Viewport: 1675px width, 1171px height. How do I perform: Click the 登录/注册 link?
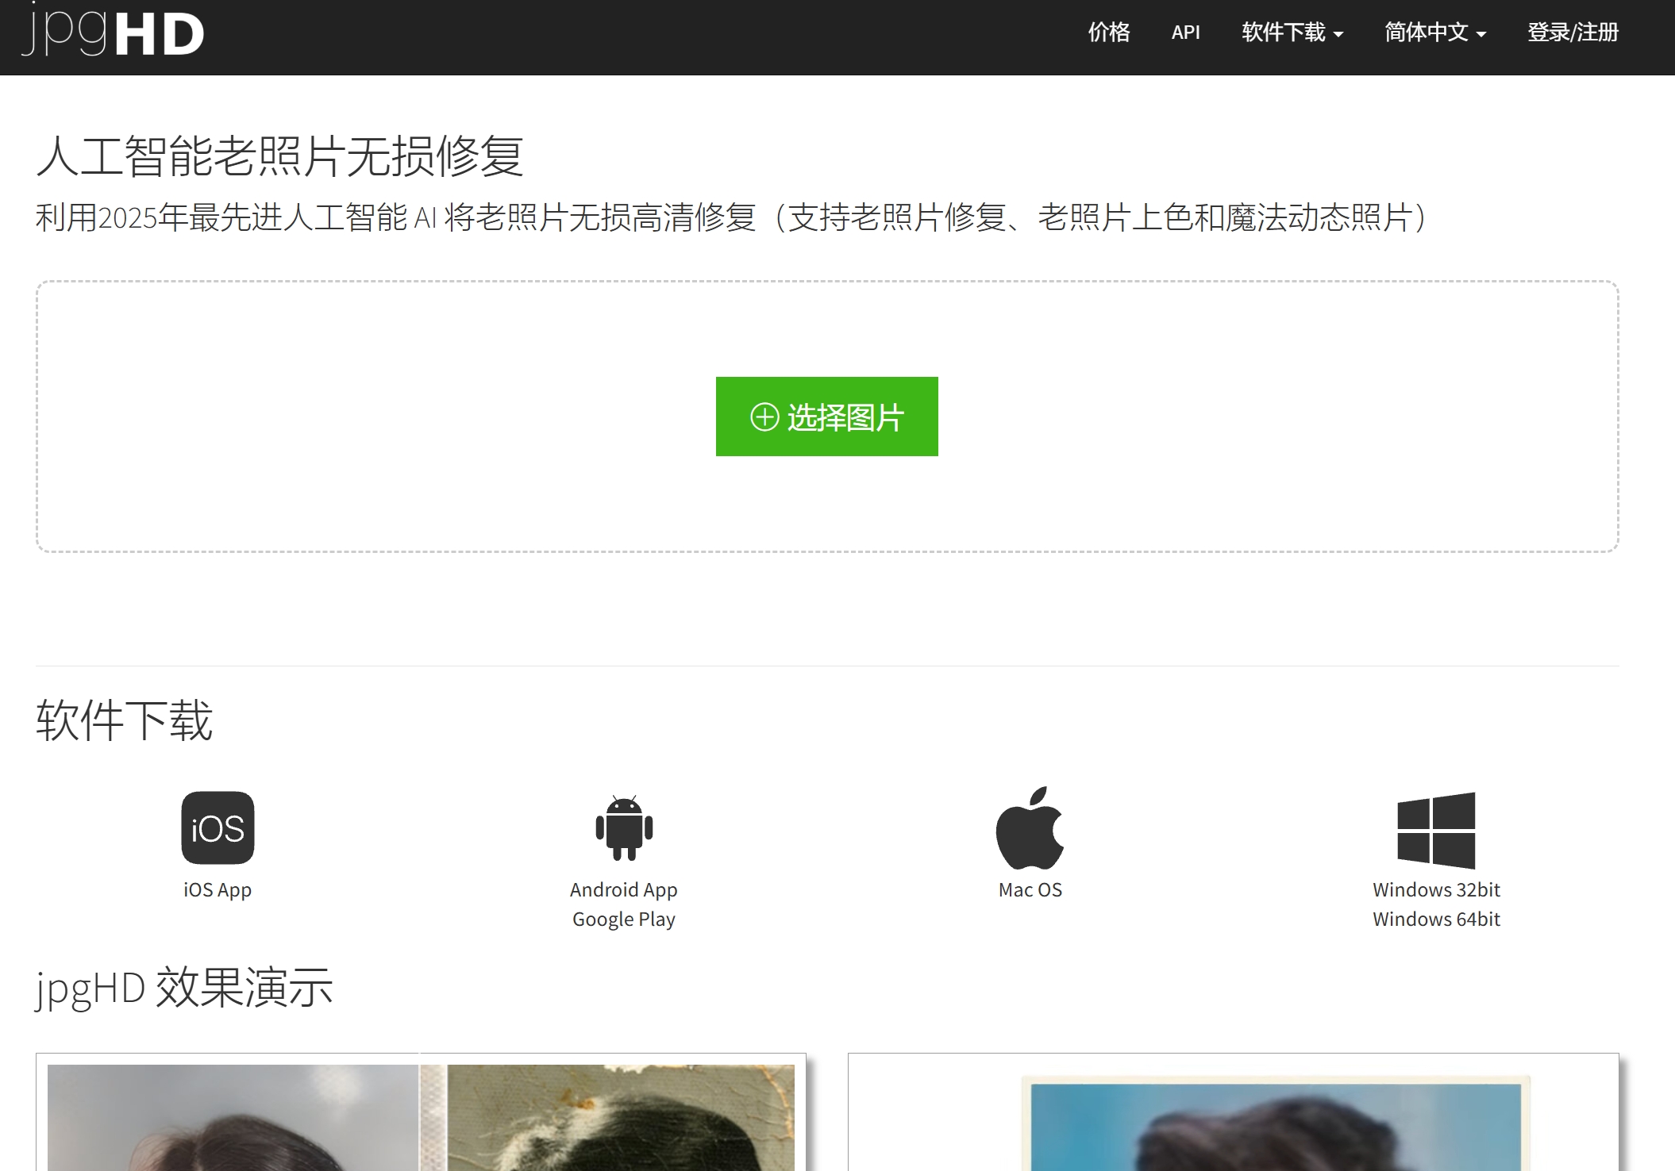pyautogui.click(x=1575, y=33)
